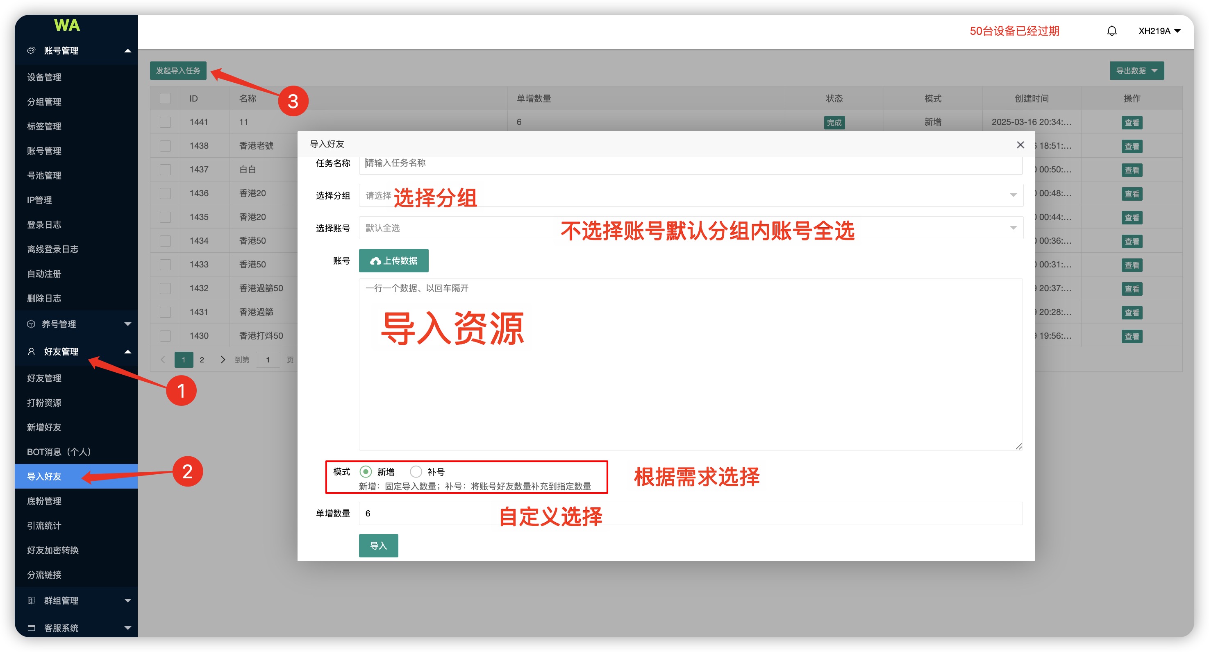Click the 好友管理 person icon
Viewport: 1209px width, 652px height.
click(x=31, y=351)
